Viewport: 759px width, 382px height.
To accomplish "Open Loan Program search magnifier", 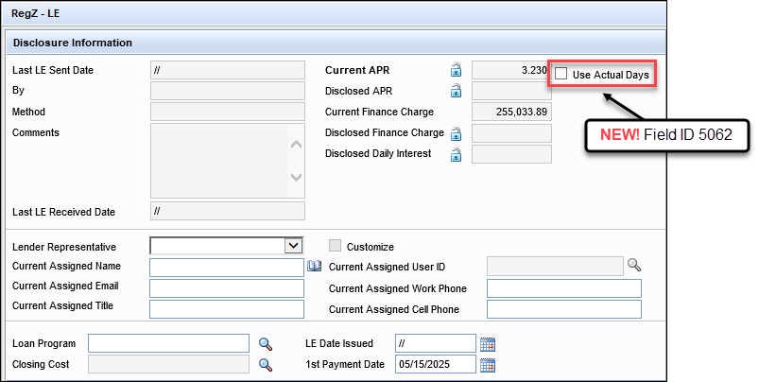I will pyautogui.click(x=266, y=344).
